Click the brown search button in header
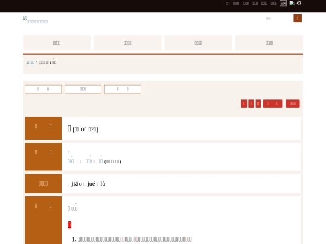 pos(298,18)
